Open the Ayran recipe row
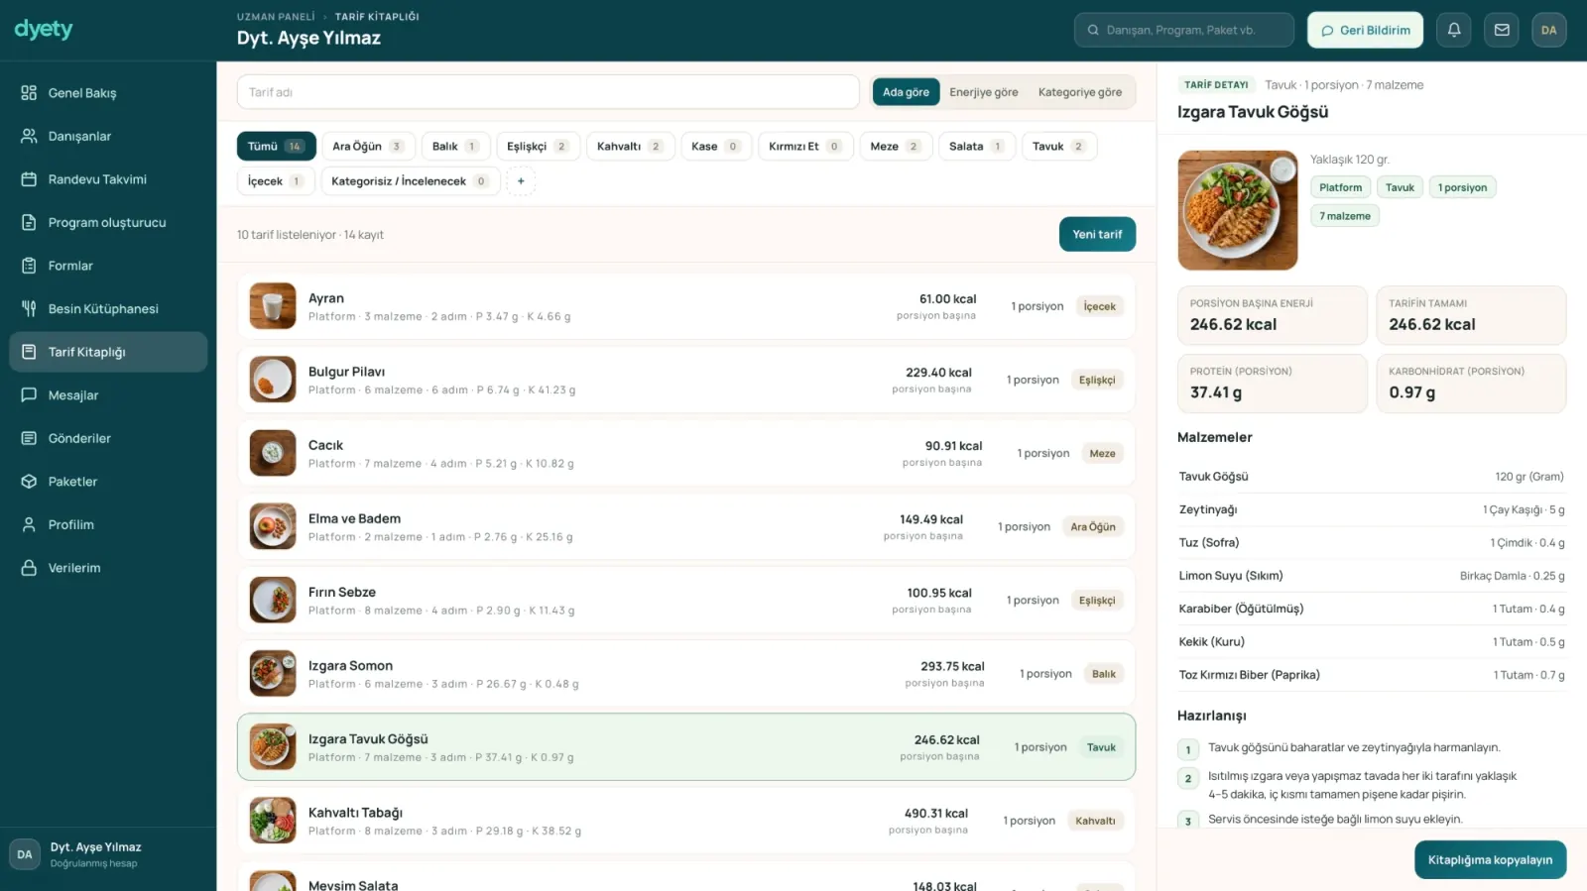The height and width of the screenshot is (891, 1587). (686, 306)
